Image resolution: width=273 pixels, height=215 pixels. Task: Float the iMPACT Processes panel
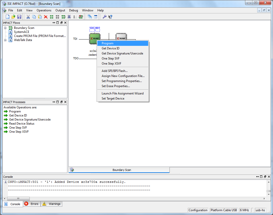coord(62,102)
